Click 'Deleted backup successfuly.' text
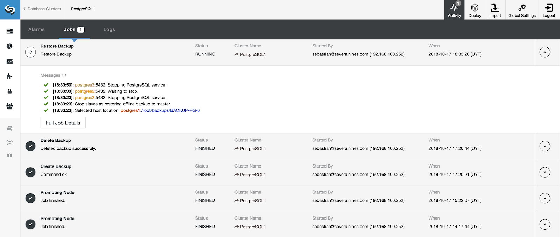 [68, 148]
